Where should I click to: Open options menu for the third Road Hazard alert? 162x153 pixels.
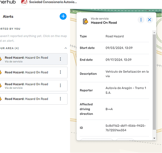pos(61,85)
